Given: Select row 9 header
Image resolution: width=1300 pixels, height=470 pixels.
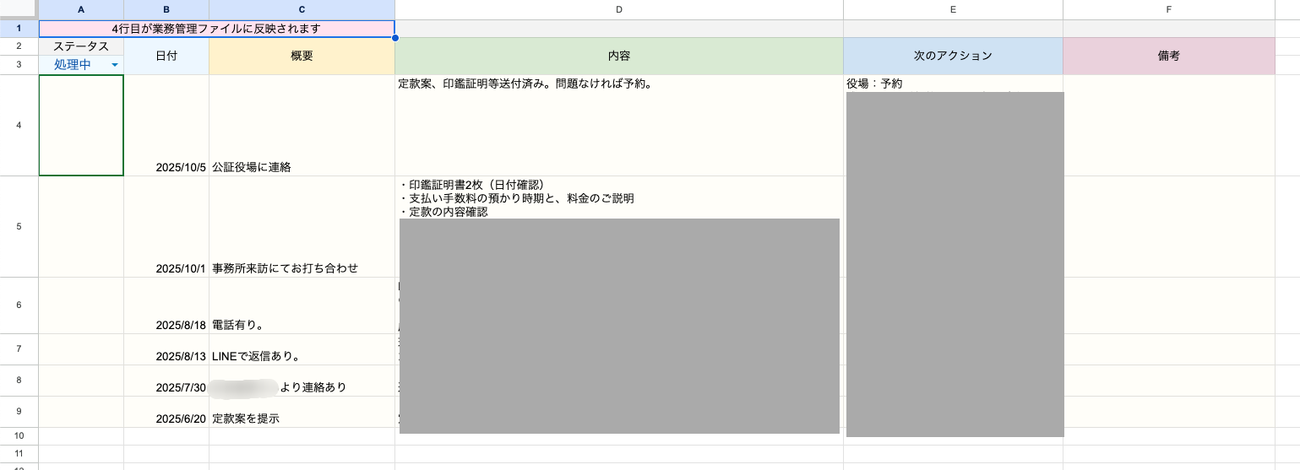Looking at the screenshot, I should coord(19,411).
